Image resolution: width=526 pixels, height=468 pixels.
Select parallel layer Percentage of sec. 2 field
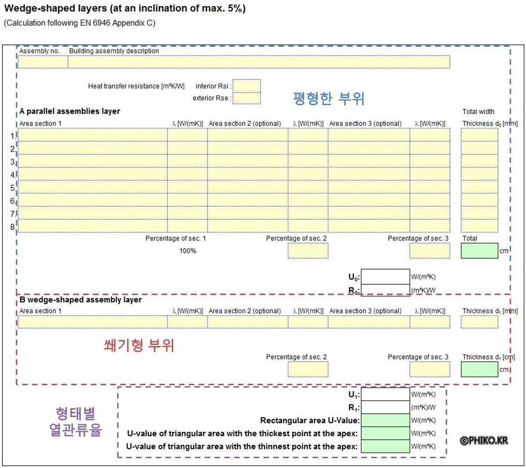coord(308,251)
